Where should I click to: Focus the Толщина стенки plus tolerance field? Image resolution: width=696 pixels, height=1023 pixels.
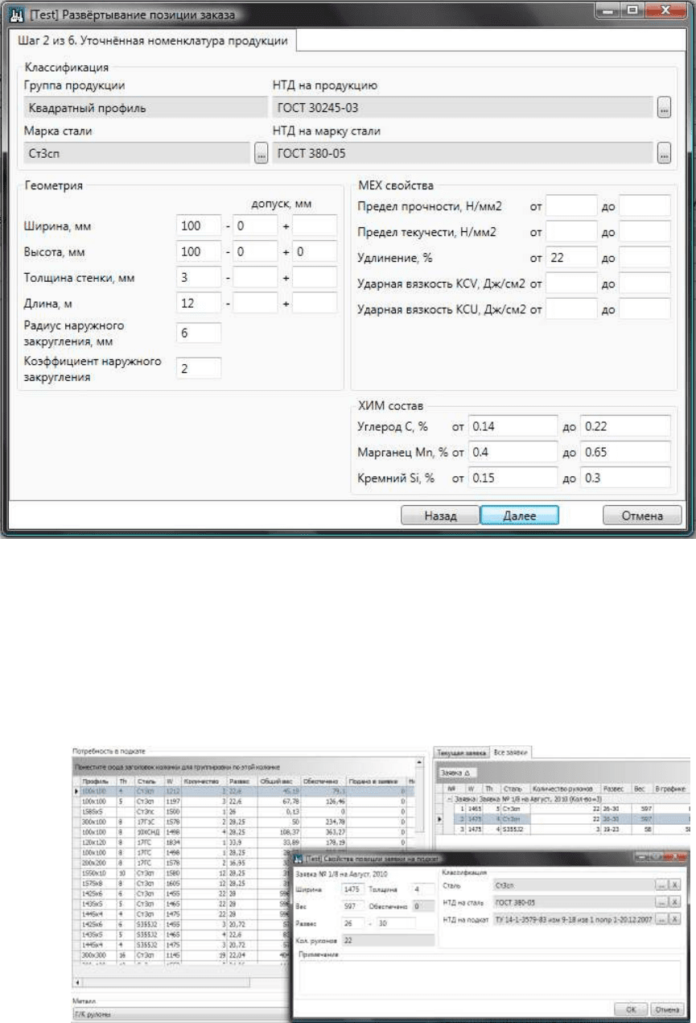tap(315, 278)
